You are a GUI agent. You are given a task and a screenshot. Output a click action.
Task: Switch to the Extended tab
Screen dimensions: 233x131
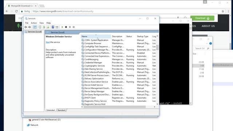tap(51, 110)
